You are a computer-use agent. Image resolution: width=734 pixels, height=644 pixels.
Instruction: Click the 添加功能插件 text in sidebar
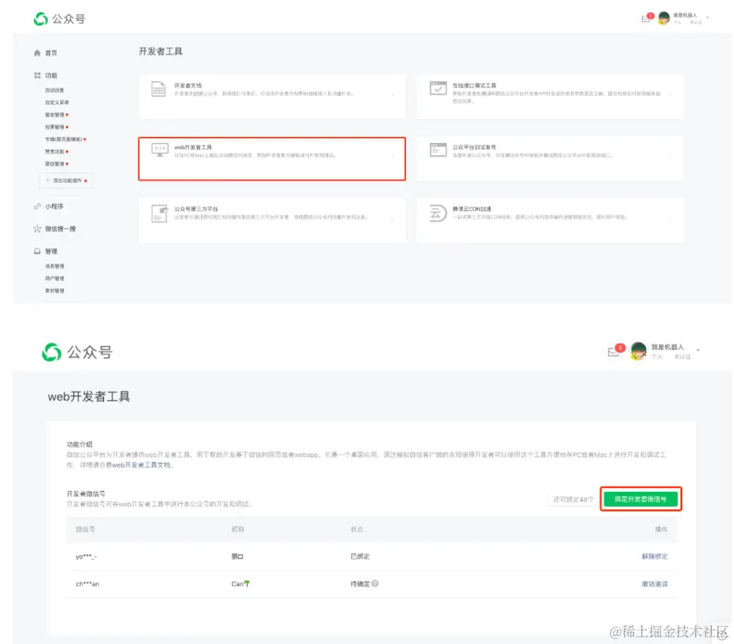tap(67, 180)
